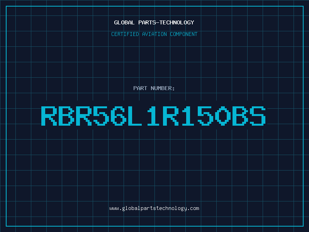Click the word GLOBAL in the heading
Screen dimensions: 309x232
pyautogui.click(x=124, y=22)
